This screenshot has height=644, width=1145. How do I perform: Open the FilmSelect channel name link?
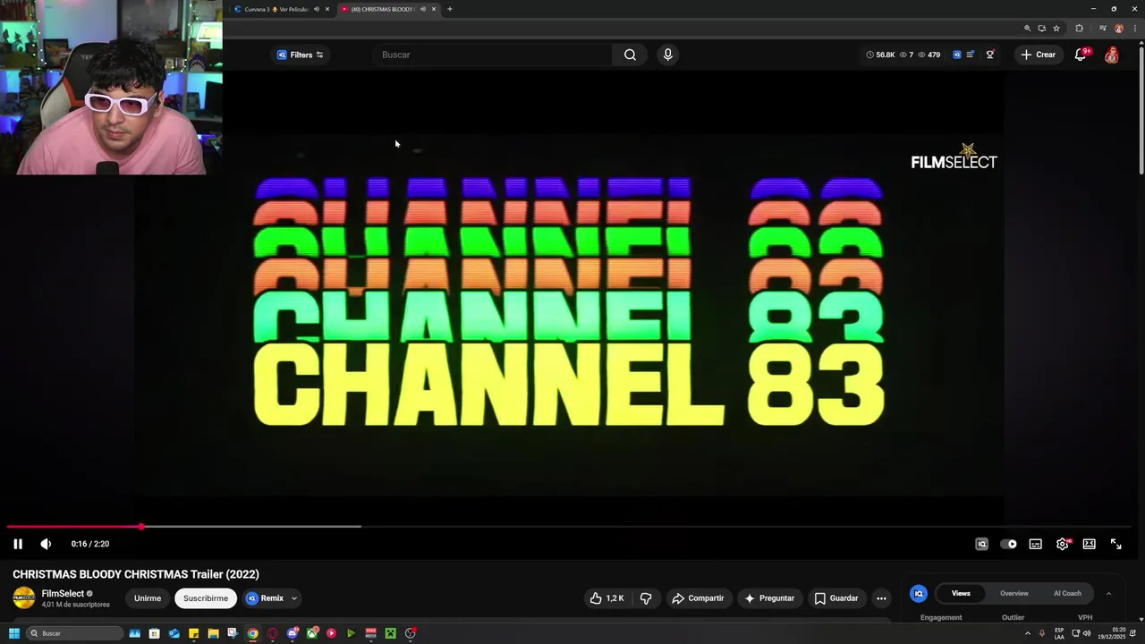pos(63,593)
